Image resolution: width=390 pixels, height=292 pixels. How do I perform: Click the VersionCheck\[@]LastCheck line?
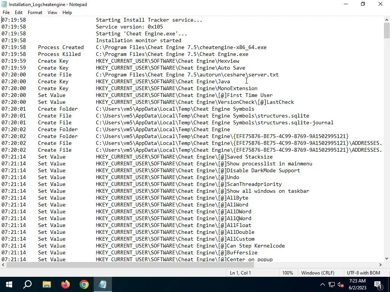(195, 102)
